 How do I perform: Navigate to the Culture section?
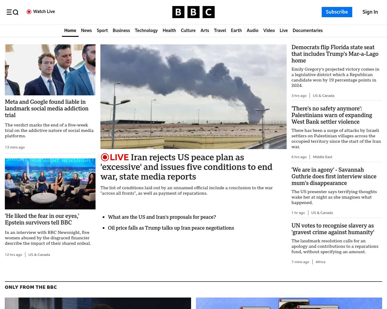click(x=188, y=30)
